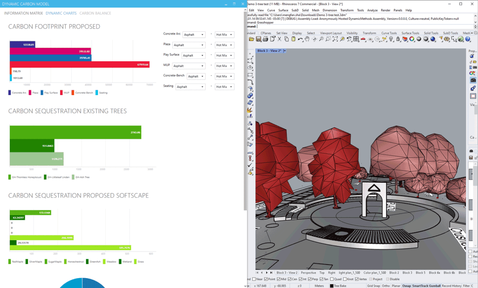The width and height of the screenshot is (478, 288).
Task: Select the Explode tool in left sidebar
Action: tap(250, 110)
